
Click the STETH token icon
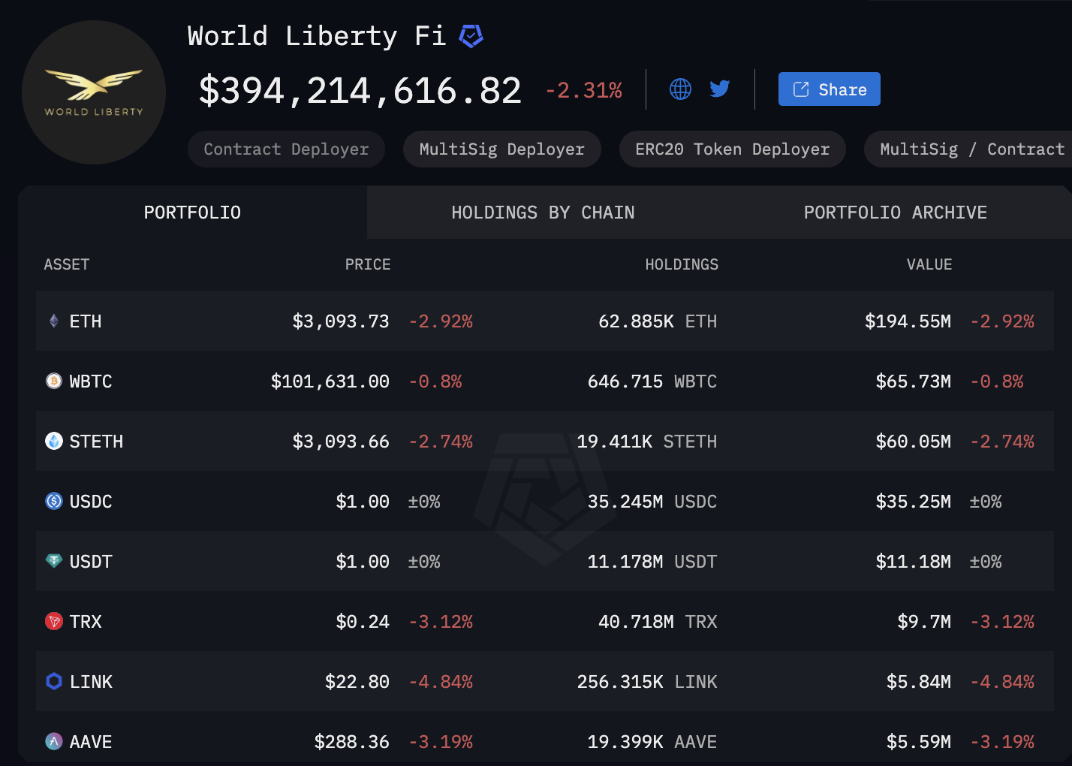point(54,442)
